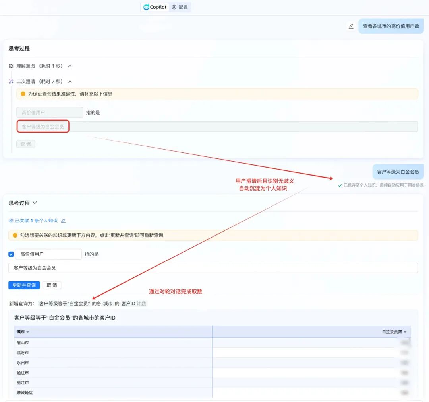Select the 客户等级为白金会员 reply bubble
The image size is (429, 402).
pyautogui.click(x=398, y=172)
